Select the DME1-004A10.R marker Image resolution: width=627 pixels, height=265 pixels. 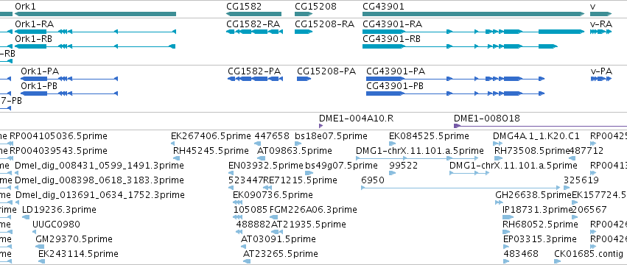click(320, 126)
